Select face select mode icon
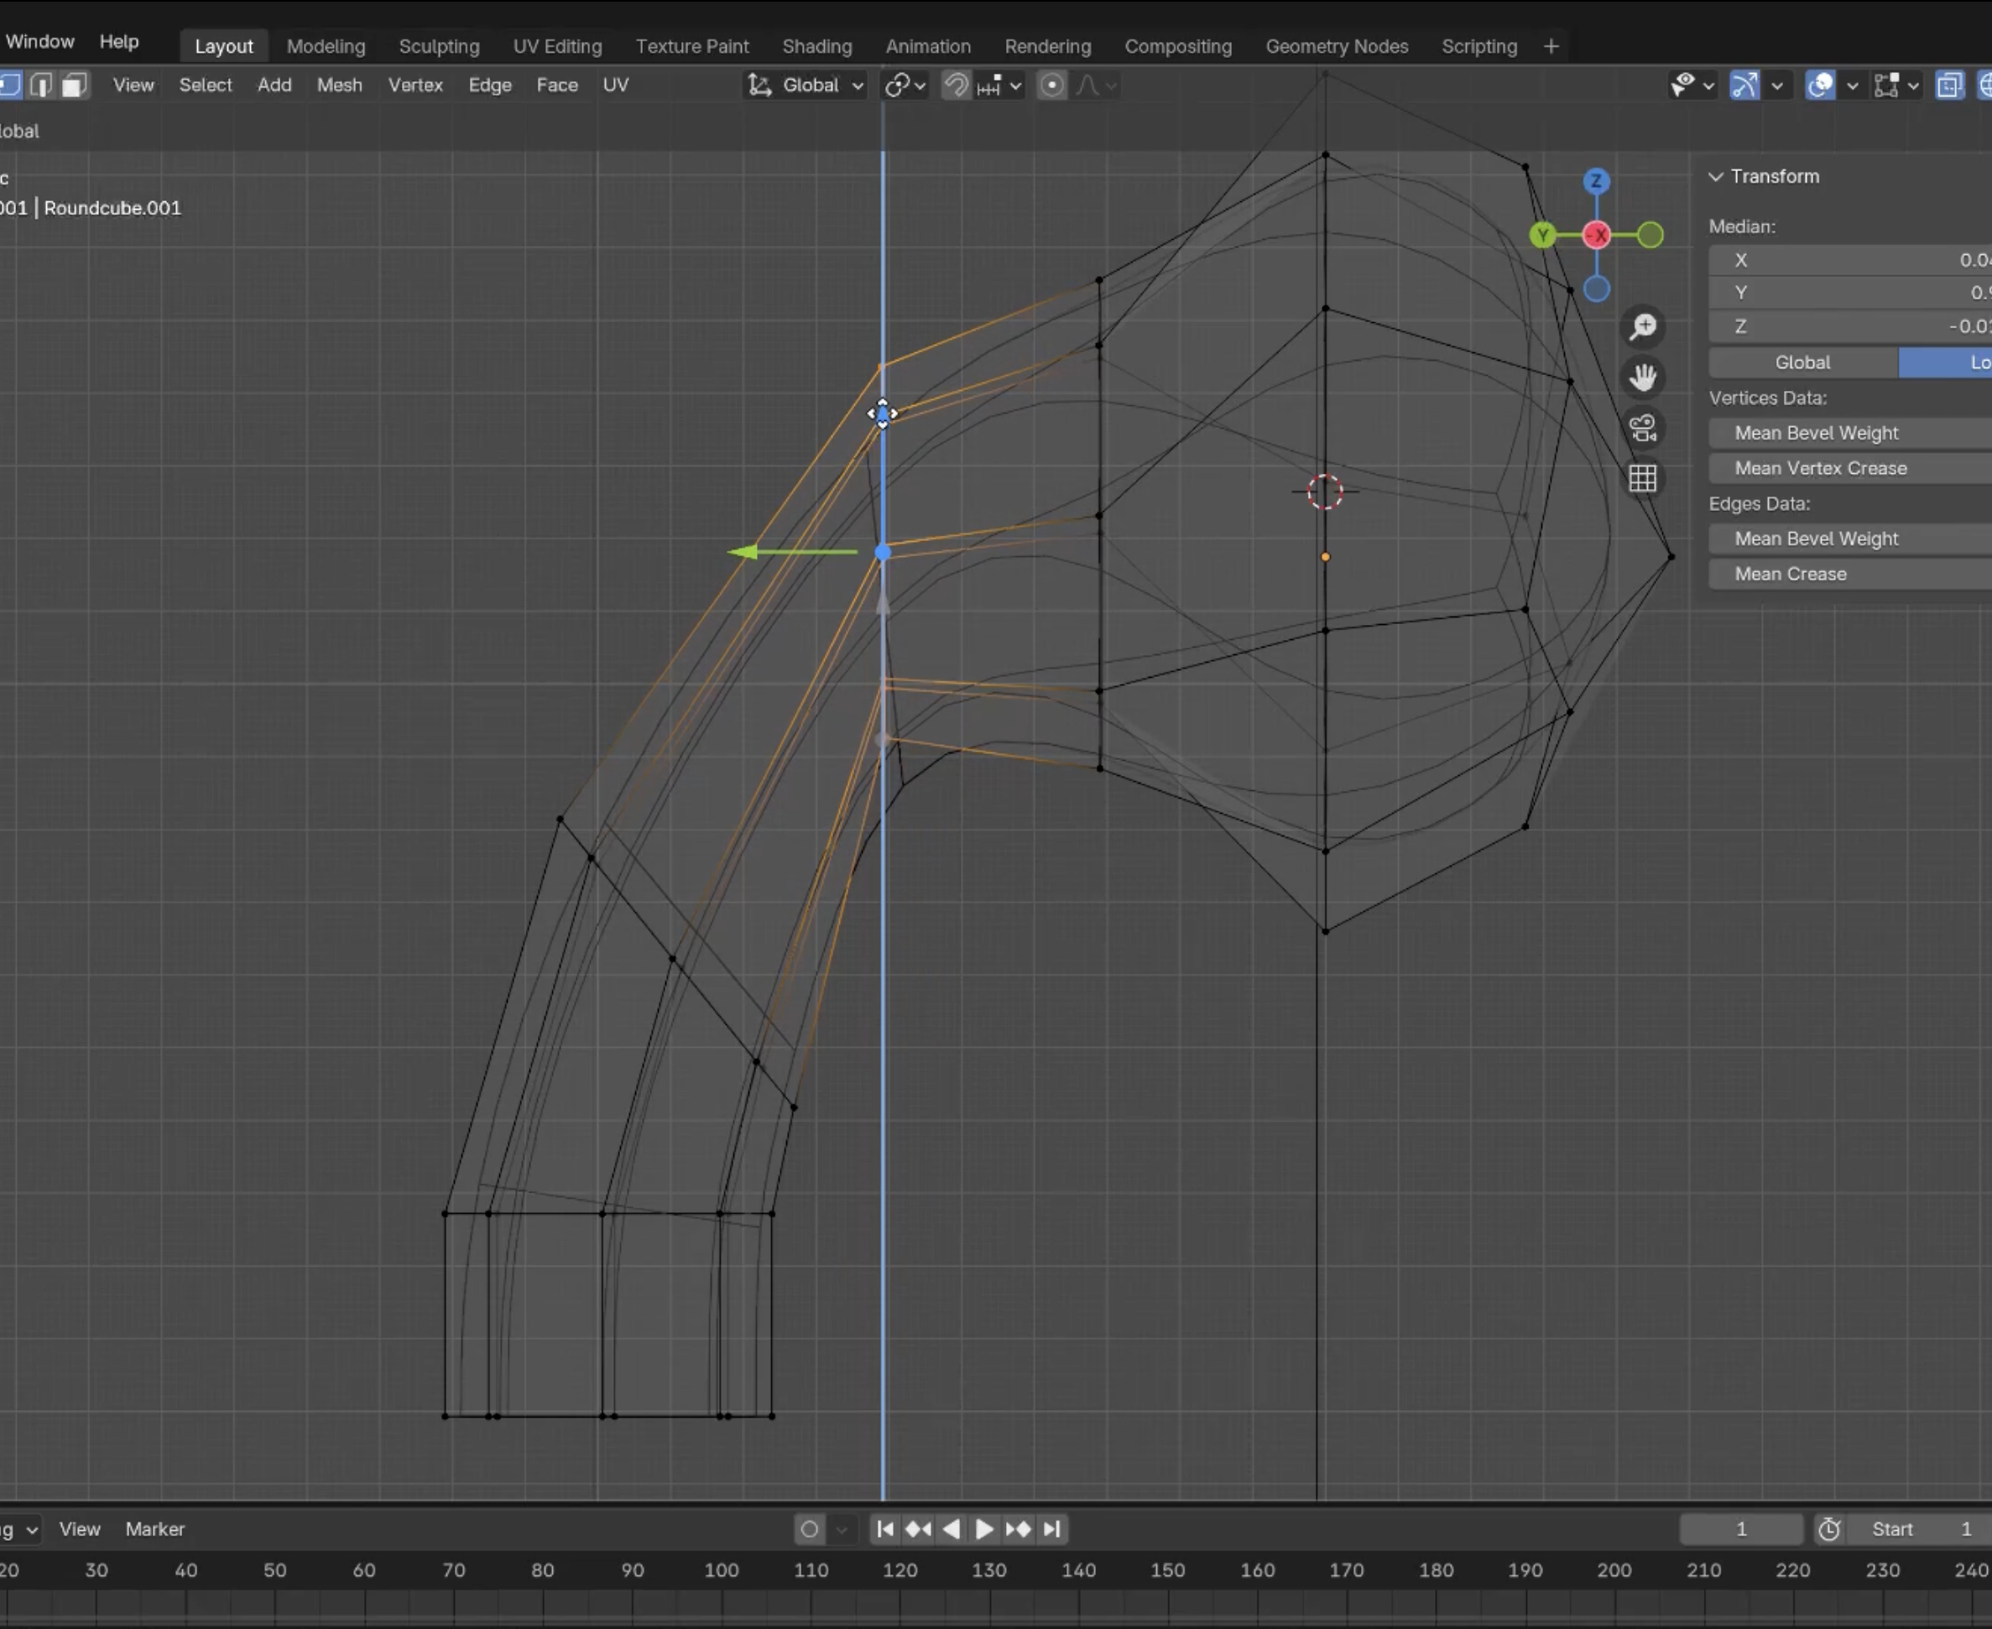1992x1629 pixels. coord(74,86)
